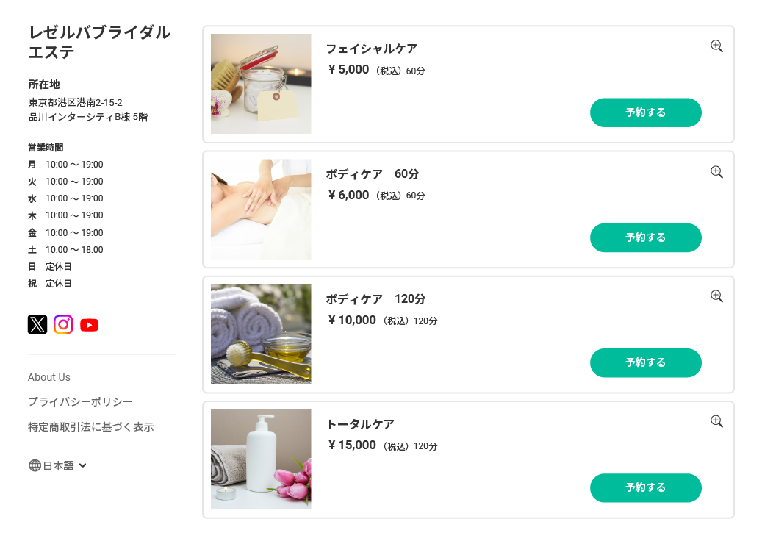The width and height of the screenshot is (762, 544).
Task: Open 特定商取引法に基づく表示 link
Action: 90,427
